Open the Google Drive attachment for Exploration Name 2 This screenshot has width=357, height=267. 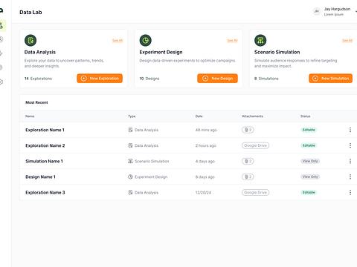coord(255,145)
